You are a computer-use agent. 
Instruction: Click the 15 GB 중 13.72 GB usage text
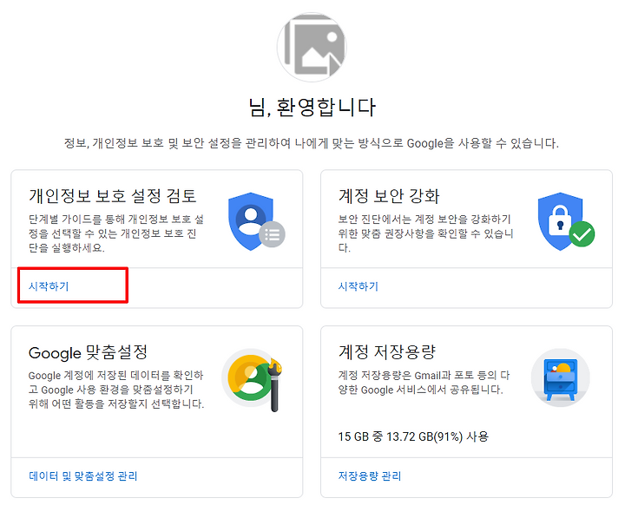tap(413, 436)
